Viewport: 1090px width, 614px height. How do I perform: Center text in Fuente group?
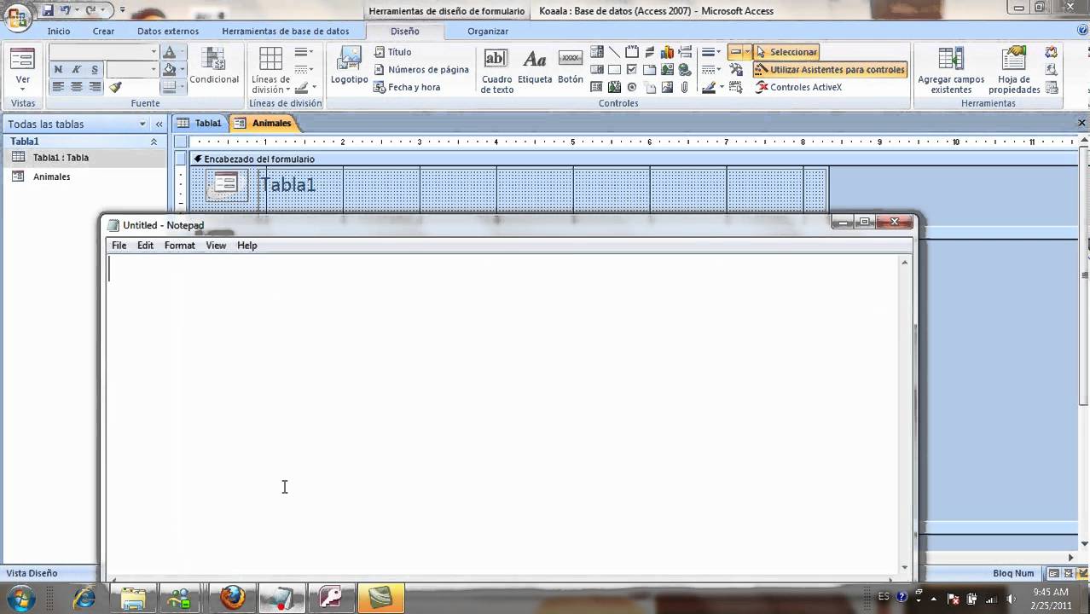pos(76,87)
